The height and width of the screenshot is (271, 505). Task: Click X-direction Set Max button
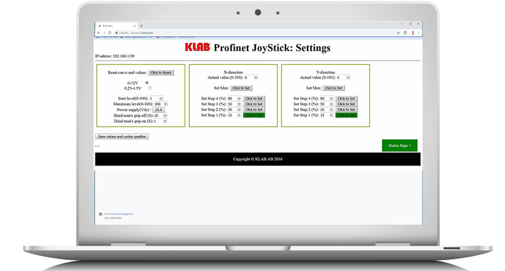click(241, 88)
